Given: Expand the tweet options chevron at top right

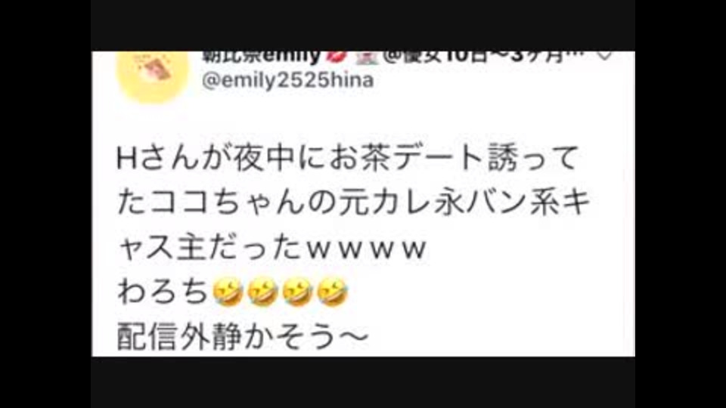Looking at the screenshot, I should (x=603, y=56).
